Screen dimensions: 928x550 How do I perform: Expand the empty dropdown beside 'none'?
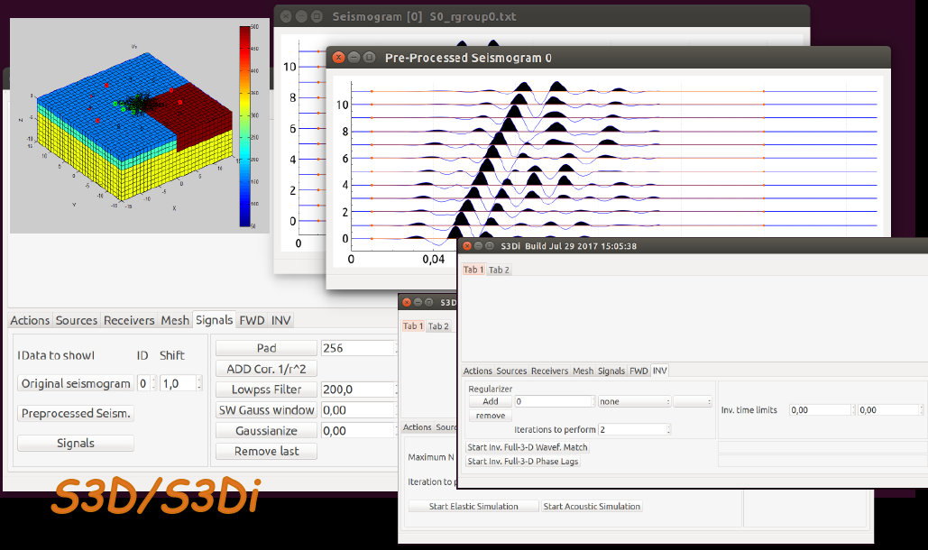692,401
